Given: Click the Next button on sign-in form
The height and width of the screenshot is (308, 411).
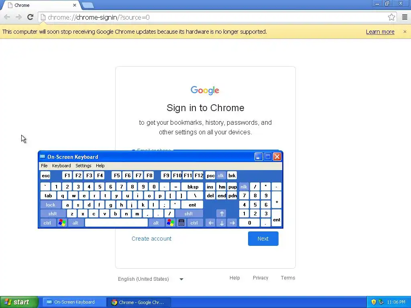Looking at the screenshot, I should (x=263, y=239).
